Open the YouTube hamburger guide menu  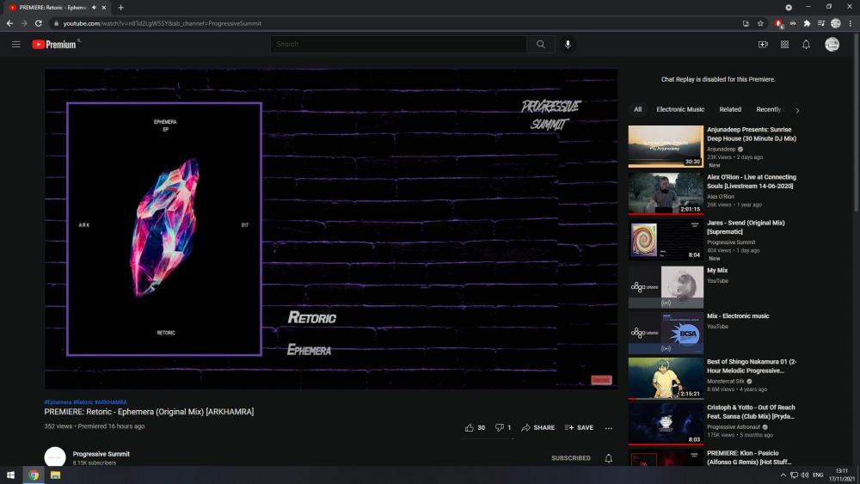[15, 45]
